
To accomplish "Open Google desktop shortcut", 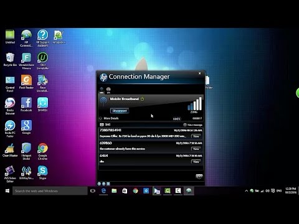I will coord(26,127).
